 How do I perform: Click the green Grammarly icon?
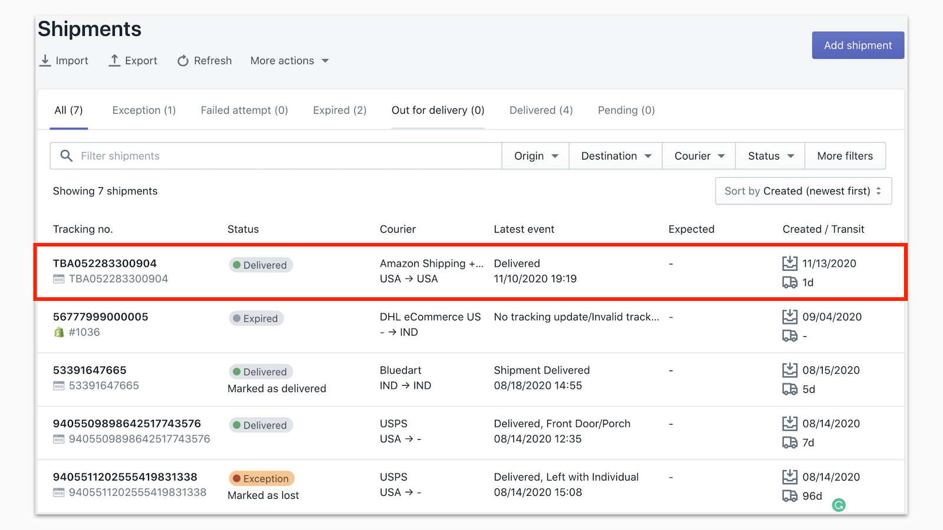[x=839, y=505]
